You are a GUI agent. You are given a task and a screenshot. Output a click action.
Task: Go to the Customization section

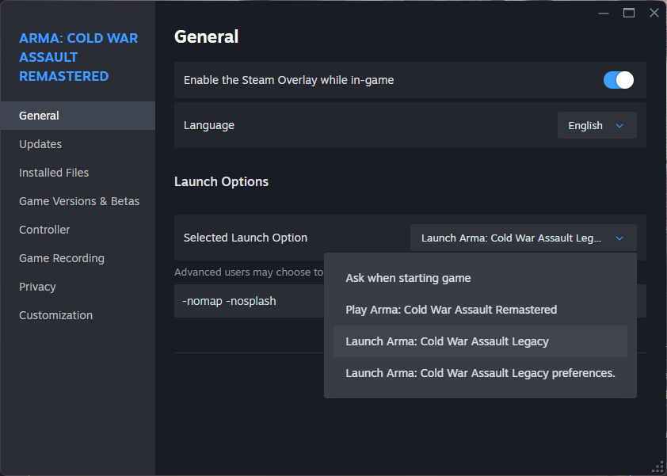click(78, 315)
